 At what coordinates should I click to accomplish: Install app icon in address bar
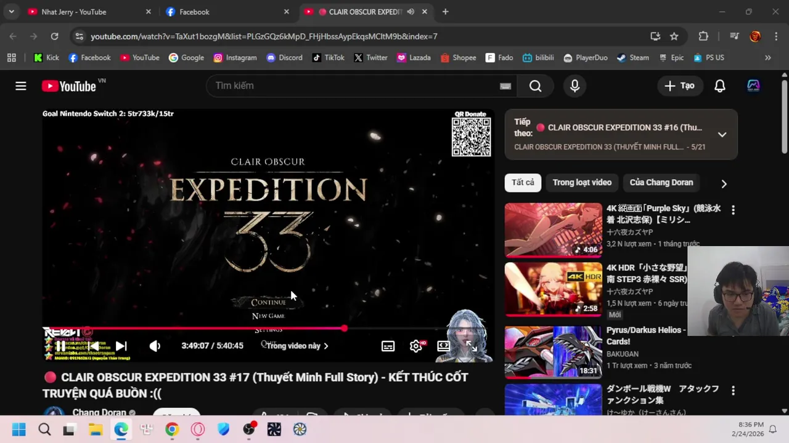pos(655,36)
